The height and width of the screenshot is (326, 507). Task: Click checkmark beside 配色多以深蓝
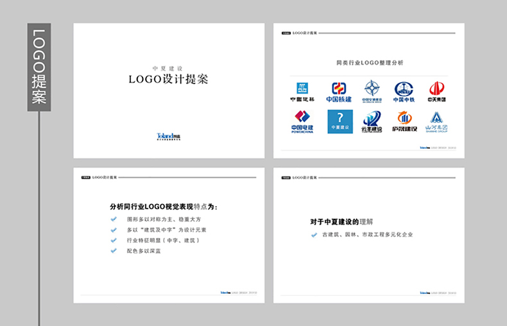point(114,250)
